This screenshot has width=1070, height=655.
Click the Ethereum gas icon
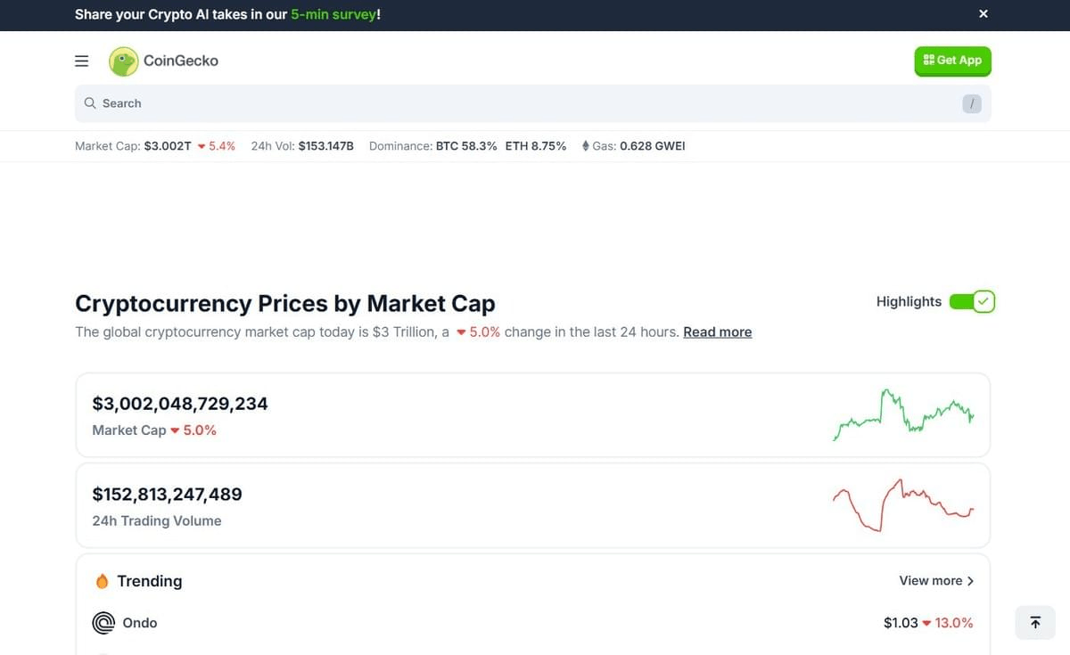[585, 146]
